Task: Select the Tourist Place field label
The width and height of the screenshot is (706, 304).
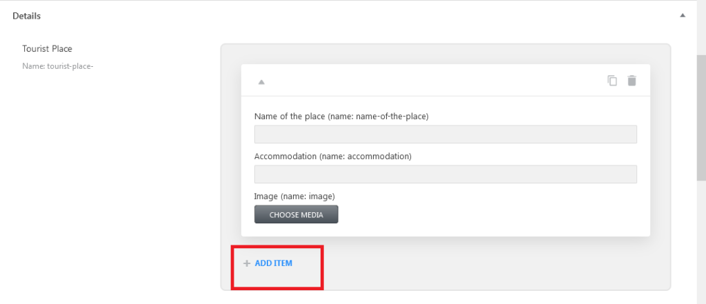Action: [48, 49]
